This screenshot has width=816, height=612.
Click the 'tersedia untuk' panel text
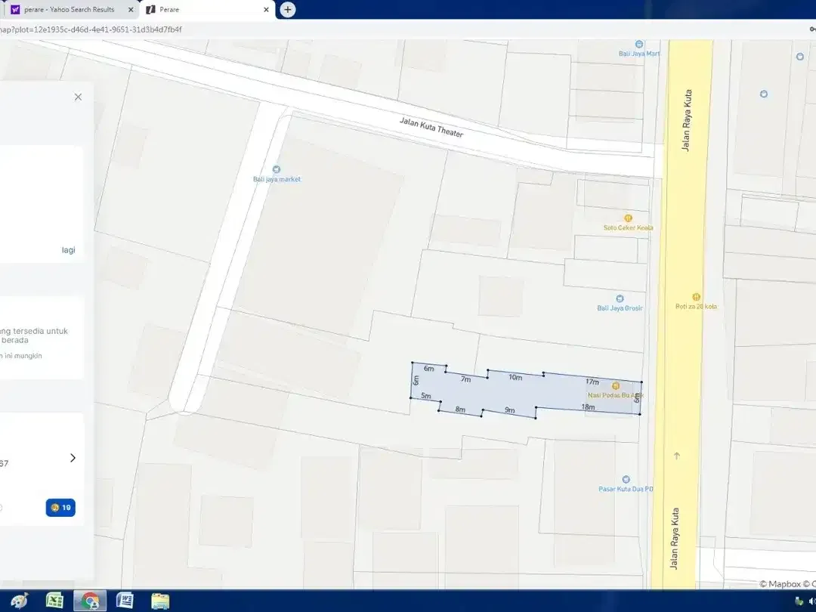pyautogui.click(x=42, y=331)
